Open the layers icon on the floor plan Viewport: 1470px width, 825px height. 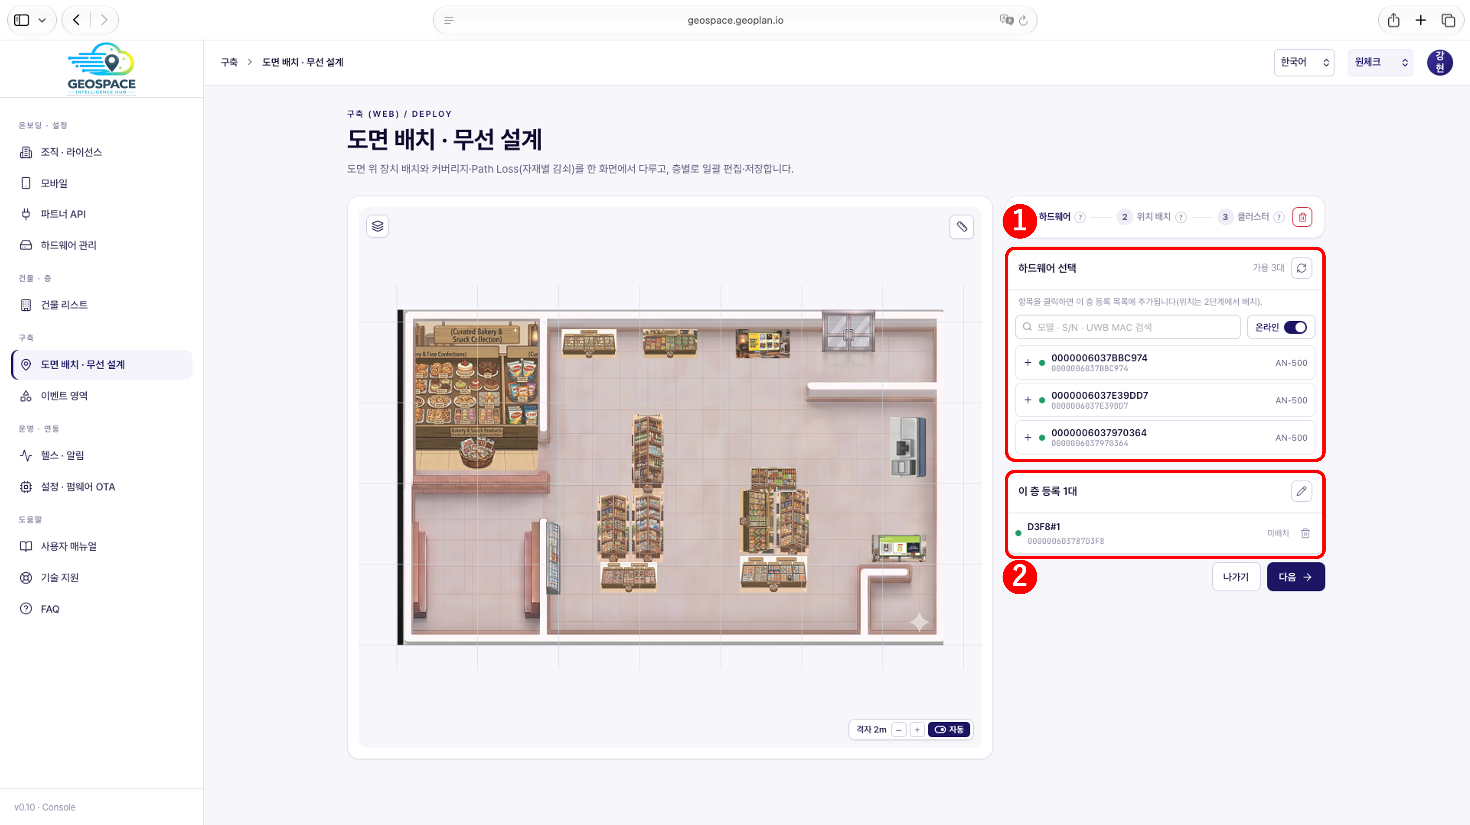(x=377, y=227)
